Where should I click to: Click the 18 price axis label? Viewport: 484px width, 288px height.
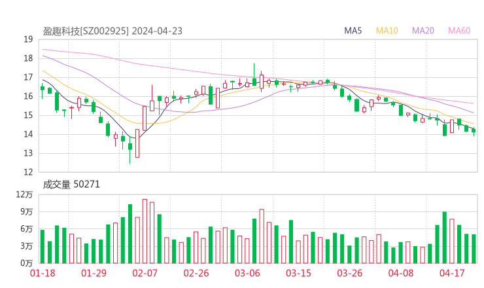(28, 58)
